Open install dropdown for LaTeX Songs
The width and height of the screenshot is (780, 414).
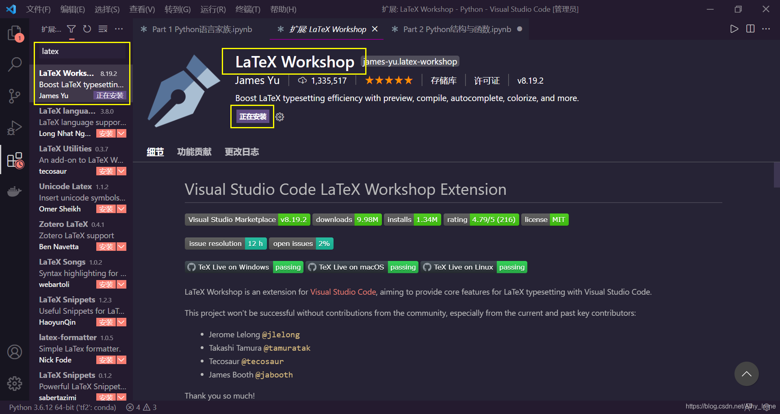click(x=121, y=285)
